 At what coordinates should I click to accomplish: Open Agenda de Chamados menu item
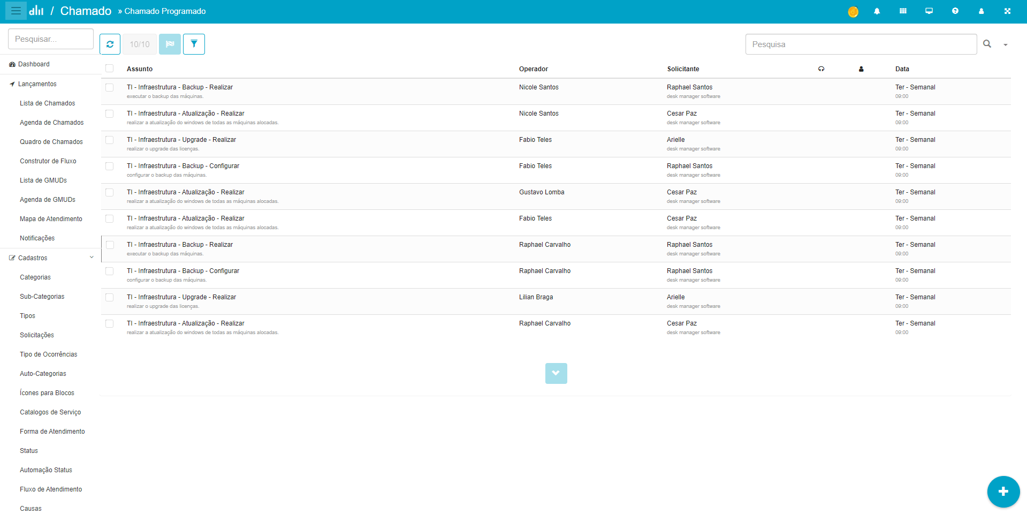click(x=51, y=123)
